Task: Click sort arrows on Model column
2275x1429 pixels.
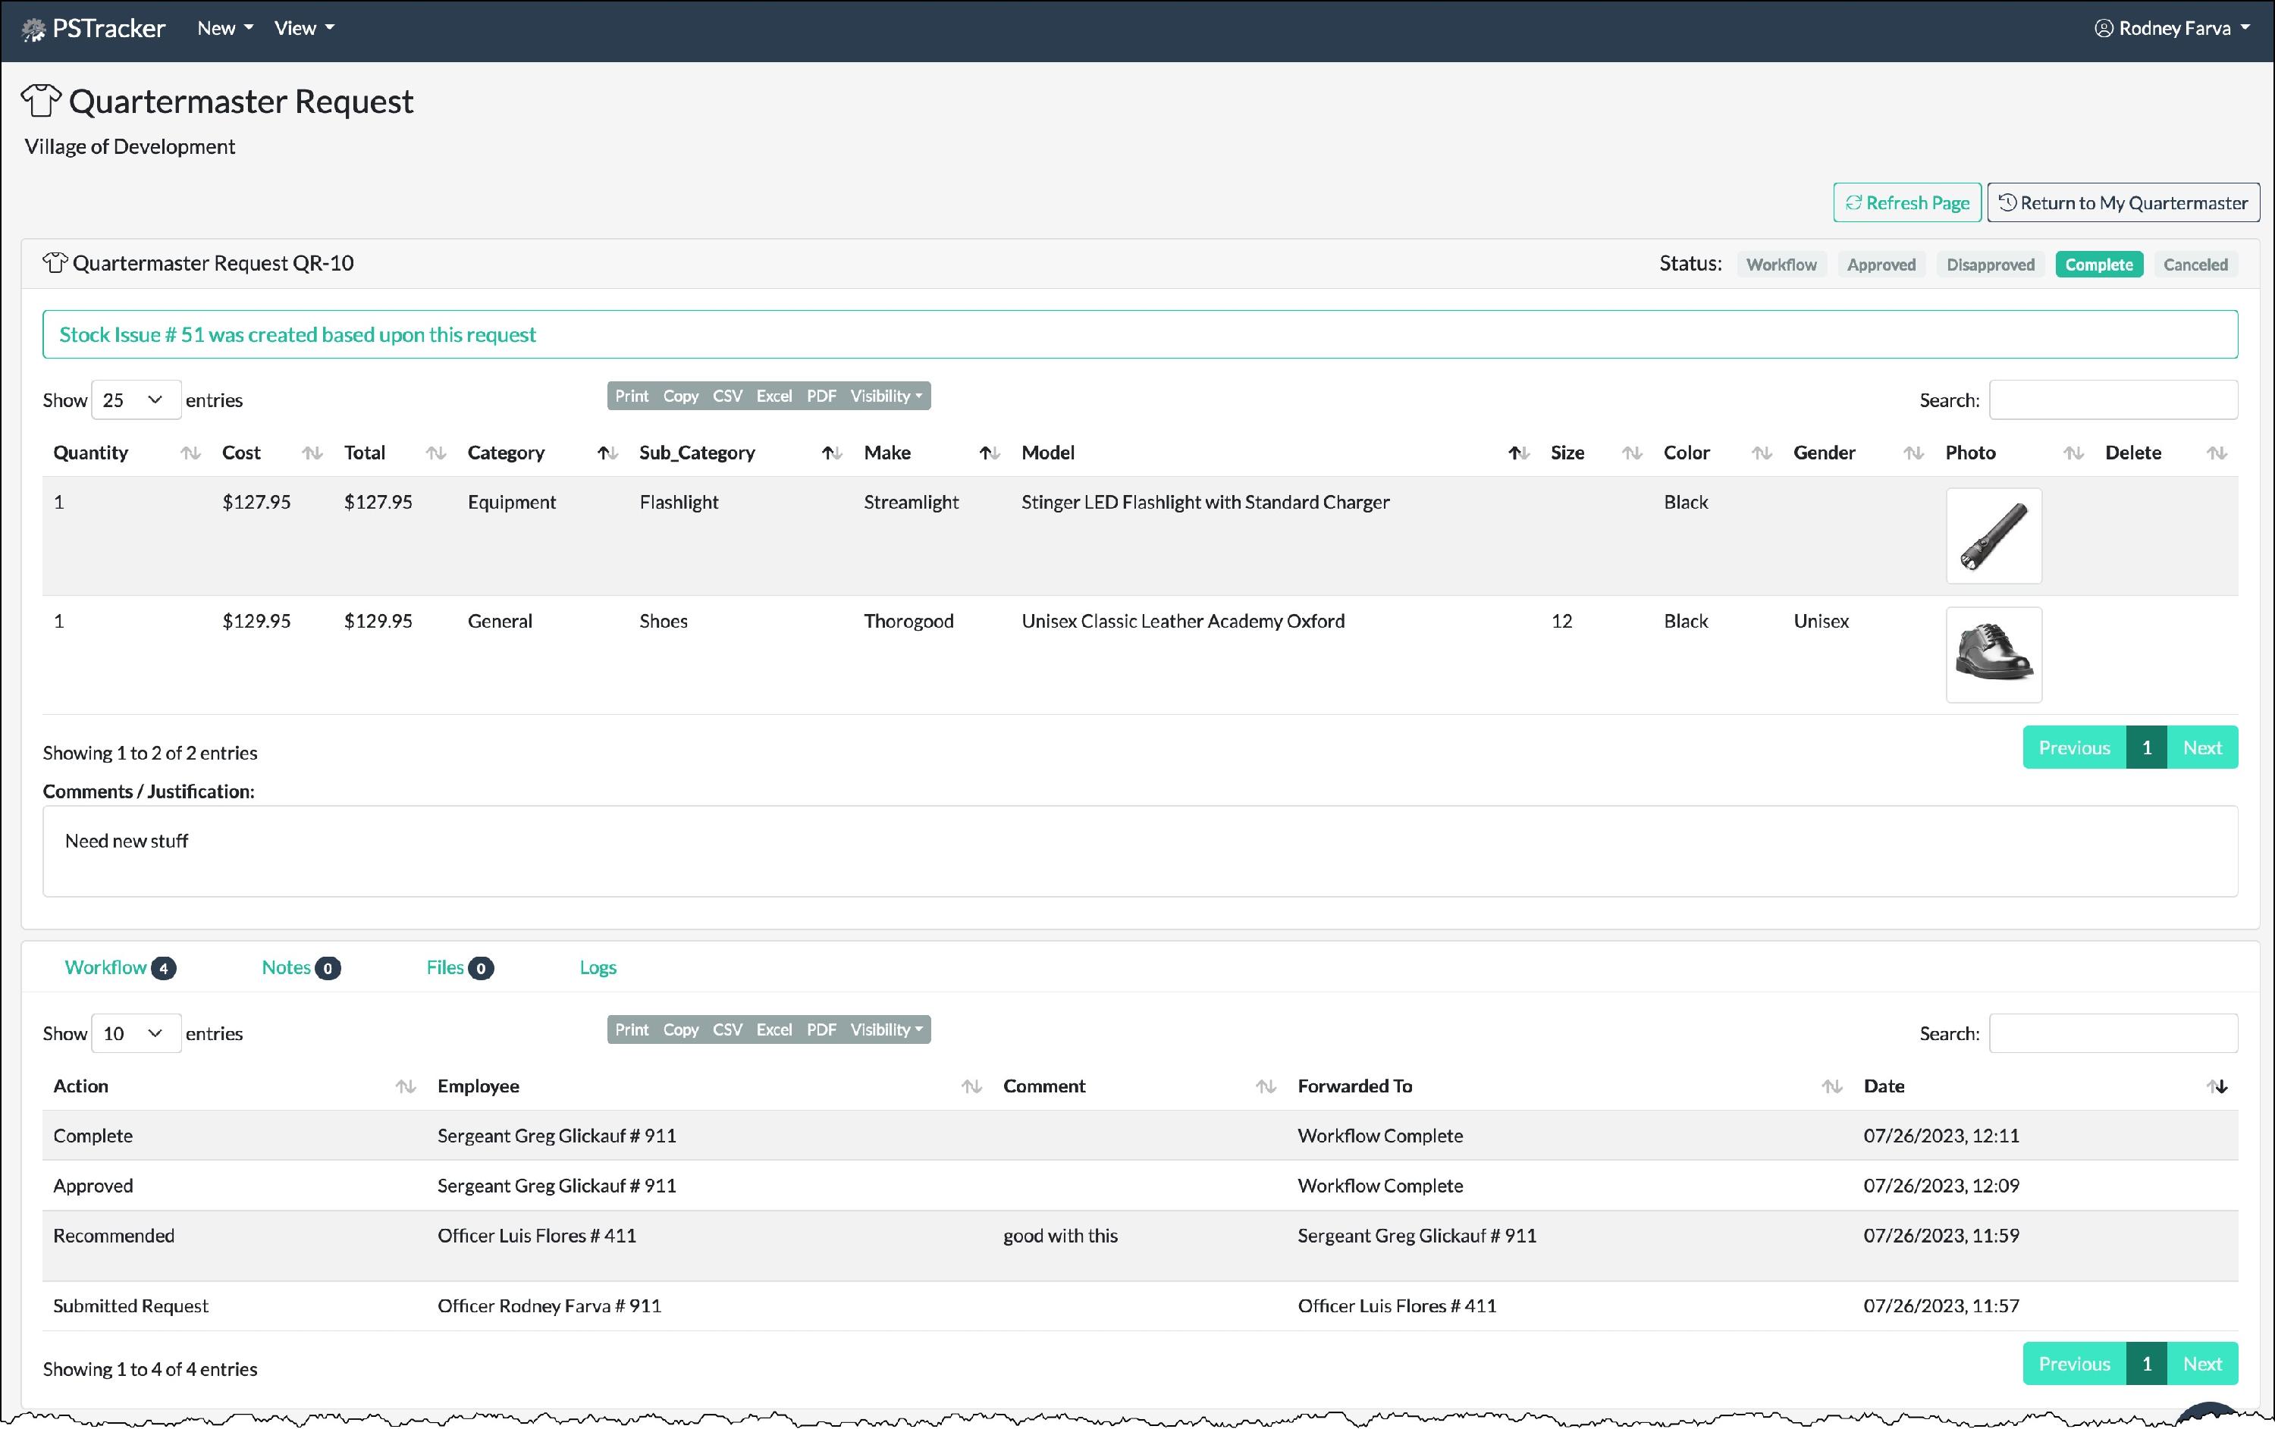Action: (x=1518, y=453)
